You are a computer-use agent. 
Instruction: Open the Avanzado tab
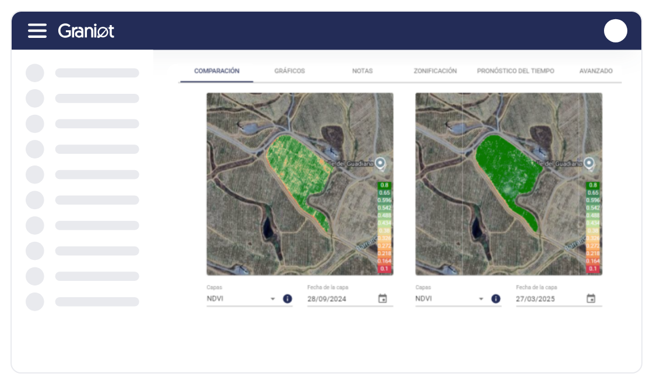pyautogui.click(x=595, y=71)
